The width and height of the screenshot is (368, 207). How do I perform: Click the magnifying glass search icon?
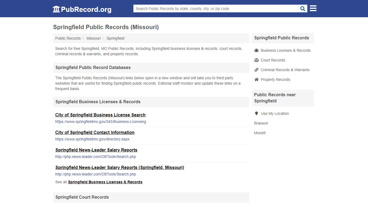click(303, 9)
